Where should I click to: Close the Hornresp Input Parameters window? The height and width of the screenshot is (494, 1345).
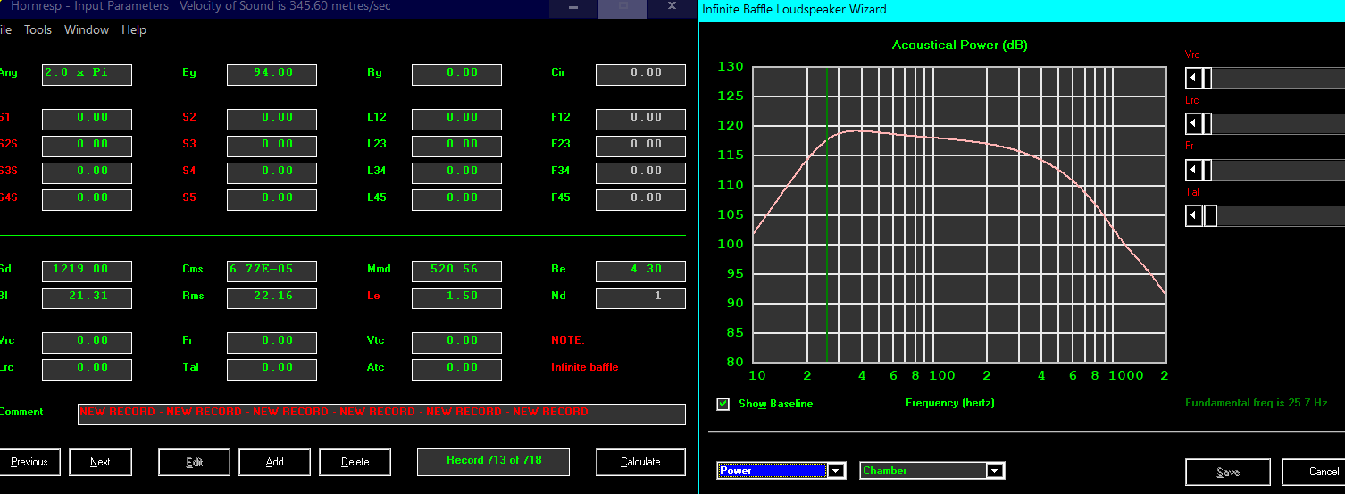[x=672, y=6]
